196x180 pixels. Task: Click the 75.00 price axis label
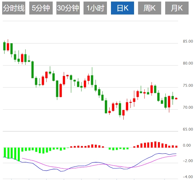pyautogui.click(x=188, y=86)
